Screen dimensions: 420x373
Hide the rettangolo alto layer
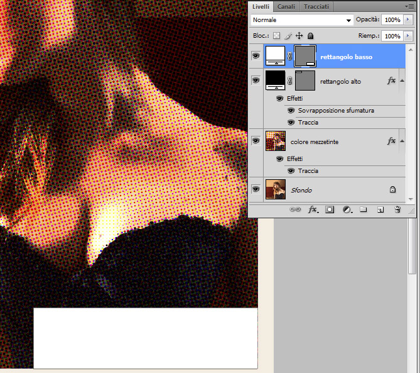[x=256, y=81]
